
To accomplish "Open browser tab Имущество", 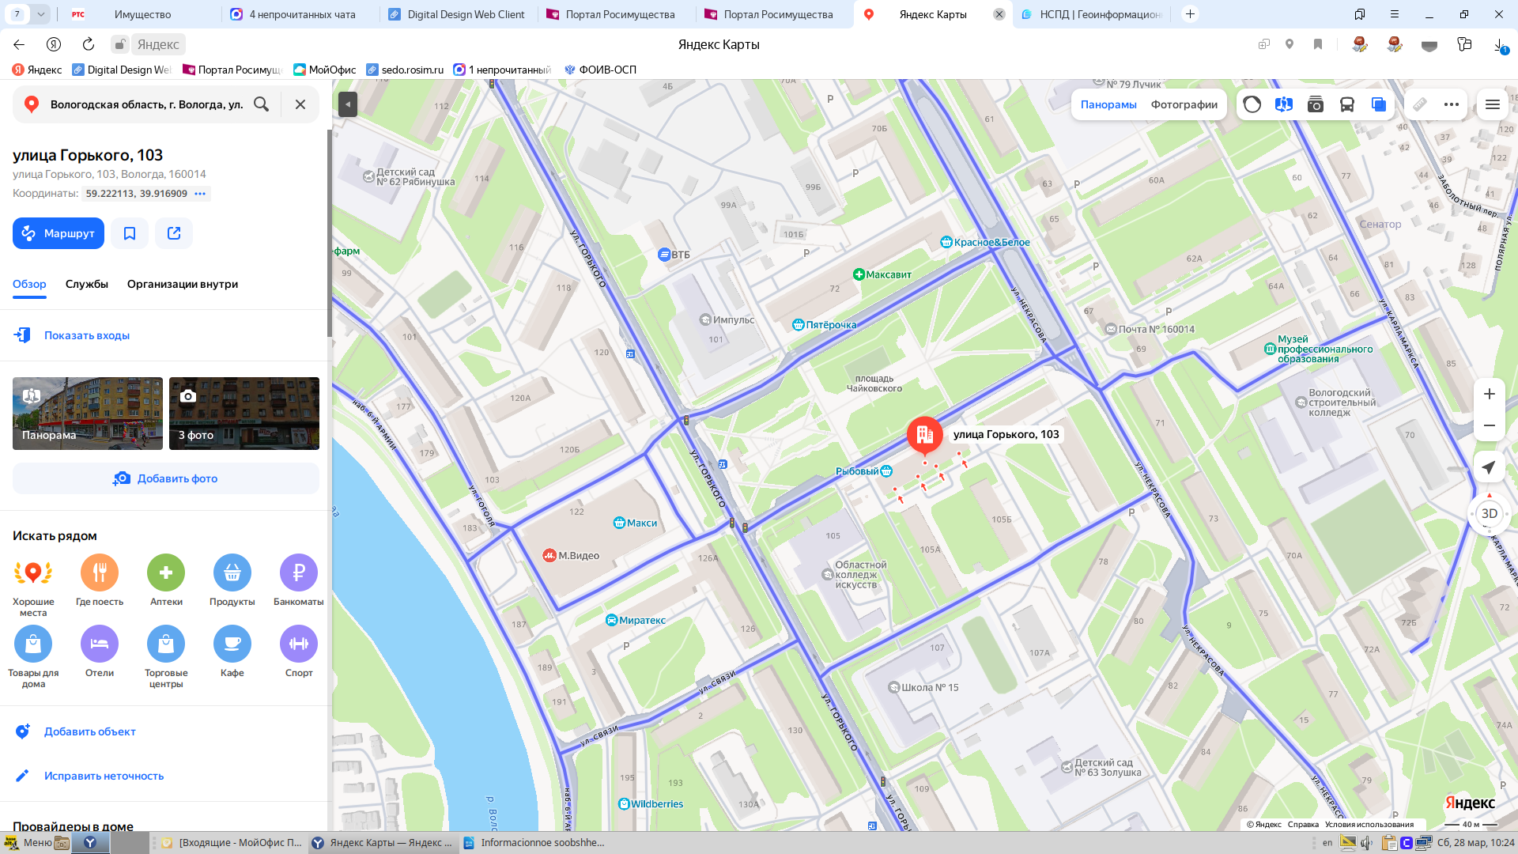I will 142,14.
